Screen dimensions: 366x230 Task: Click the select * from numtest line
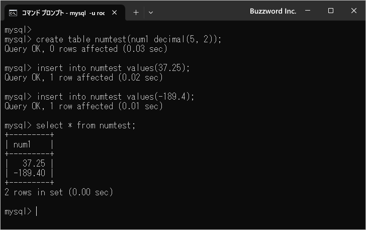pyautogui.click(x=70, y=125)
